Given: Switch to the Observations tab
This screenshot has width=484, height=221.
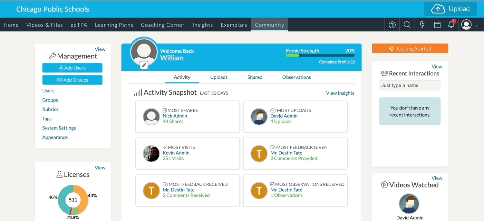Looking at the screenshot, I should pyautogui.click(x=297, y=77).
